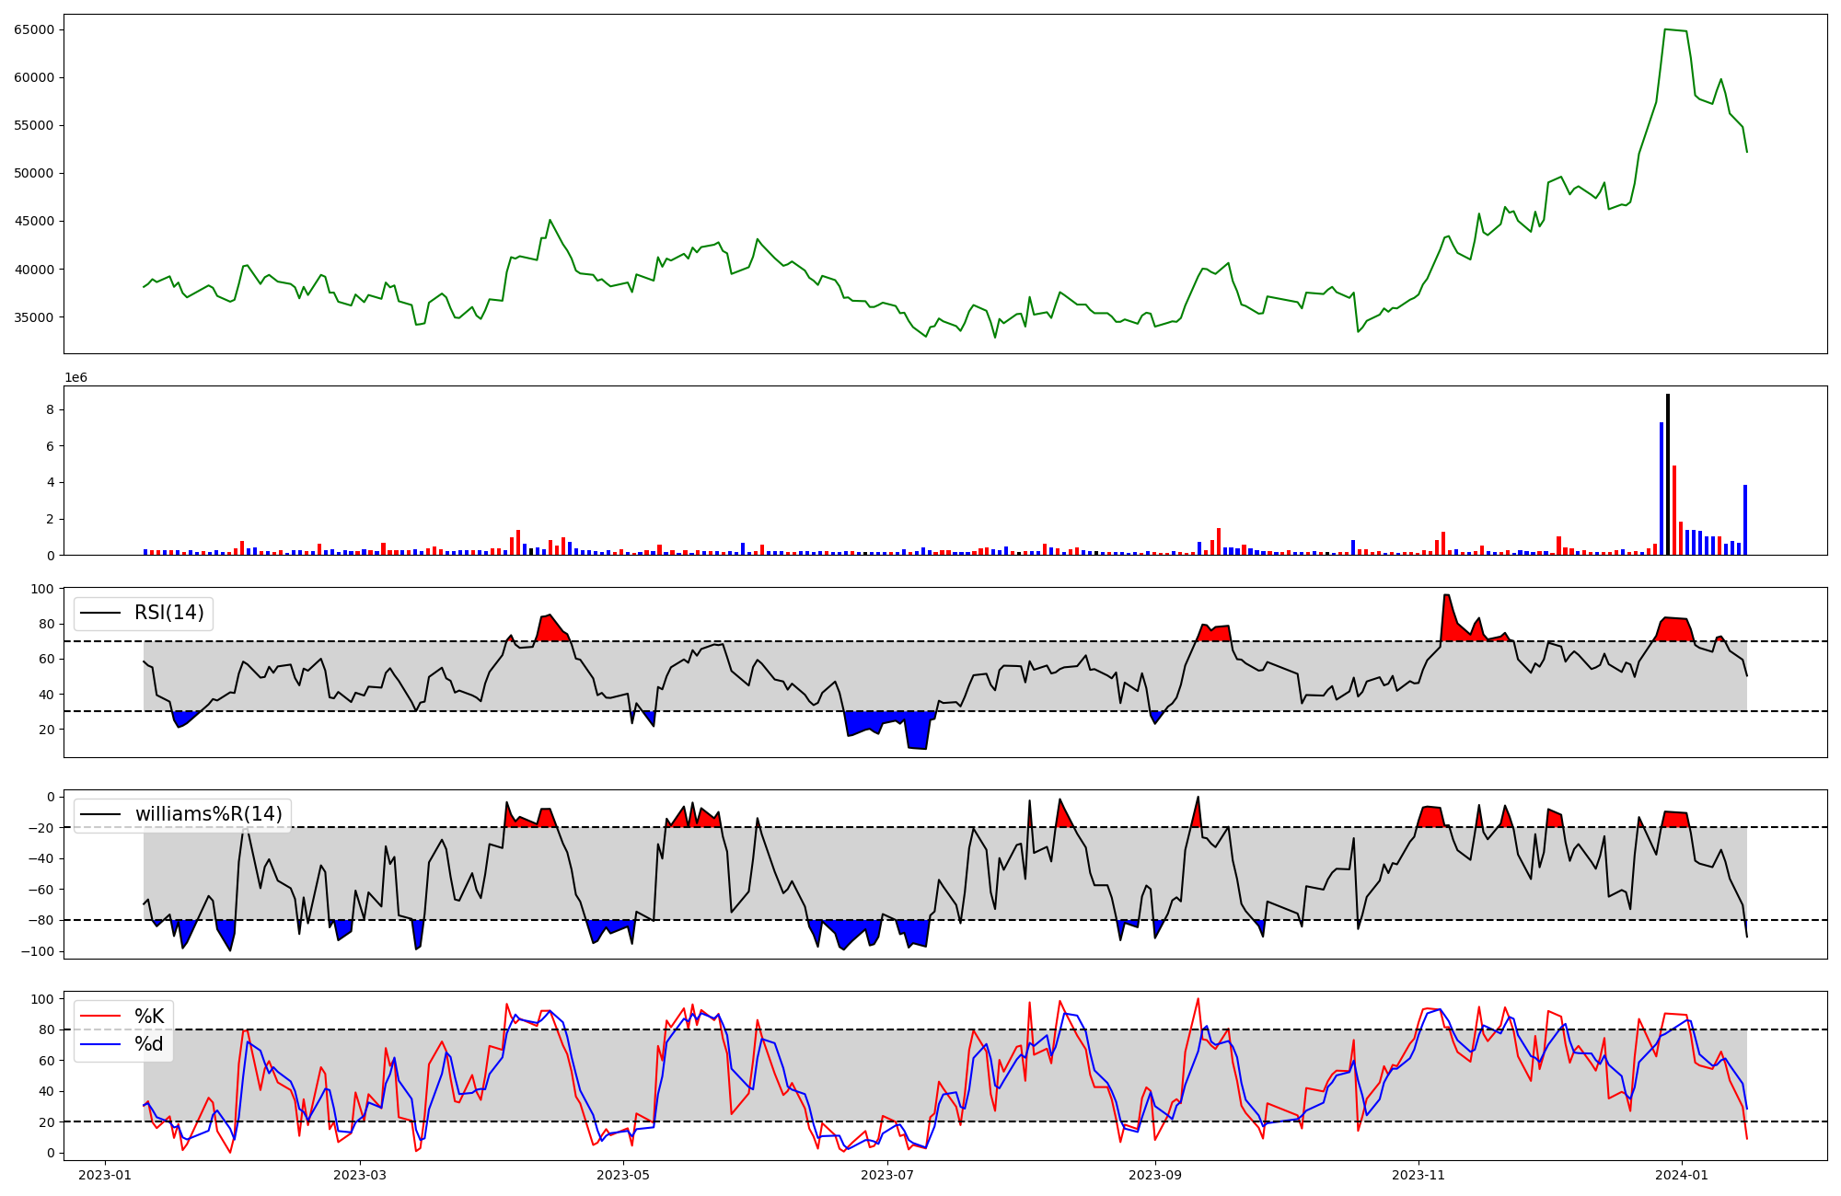Click the 35000 price axis tick label
This screenshot has height=1196, width=1841.
coord(34,317)
